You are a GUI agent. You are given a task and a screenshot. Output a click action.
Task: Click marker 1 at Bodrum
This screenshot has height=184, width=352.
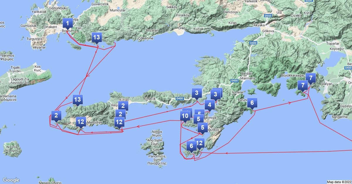[x=67, y=23]
